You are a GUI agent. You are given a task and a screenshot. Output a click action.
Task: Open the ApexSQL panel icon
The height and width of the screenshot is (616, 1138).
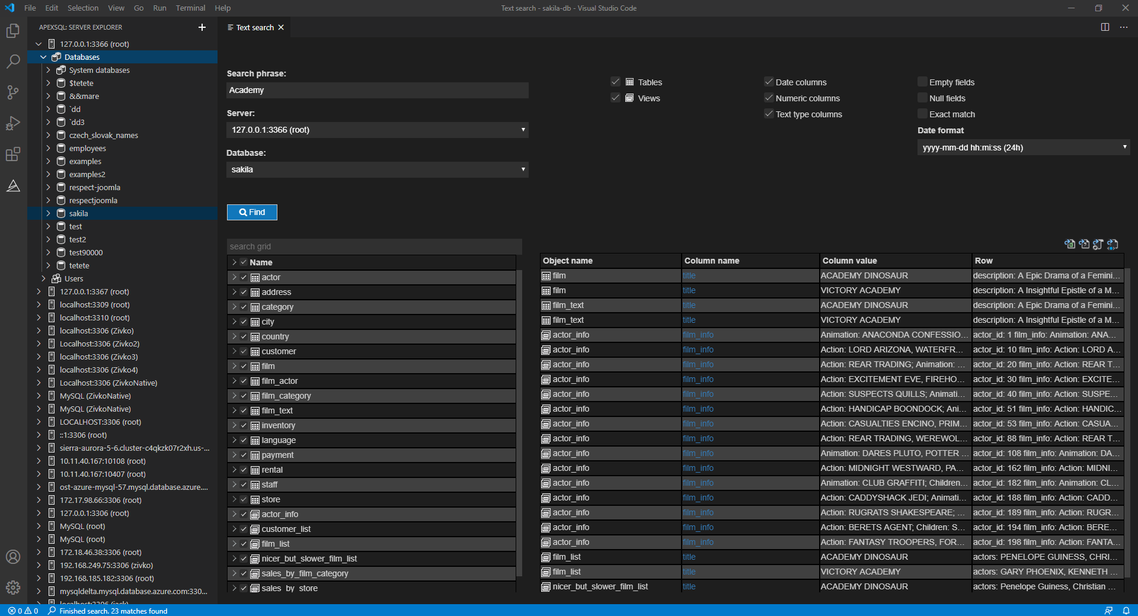click(13, 186)
